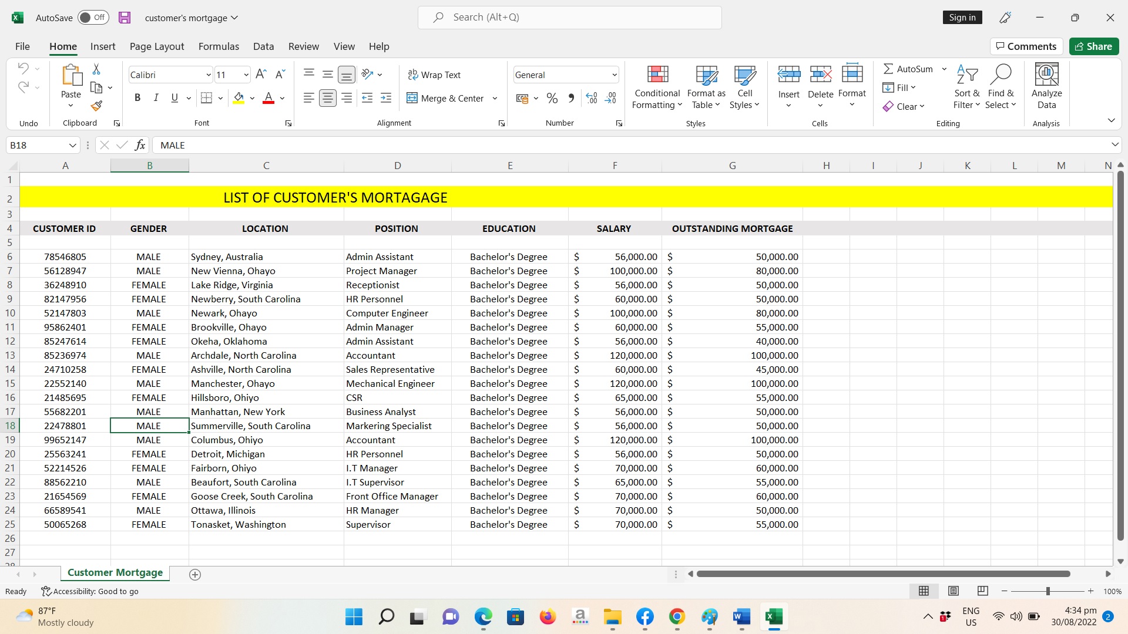1128x634 pixels.
Task: Add a new sheet with plus icon
Action: pos(195,575)
